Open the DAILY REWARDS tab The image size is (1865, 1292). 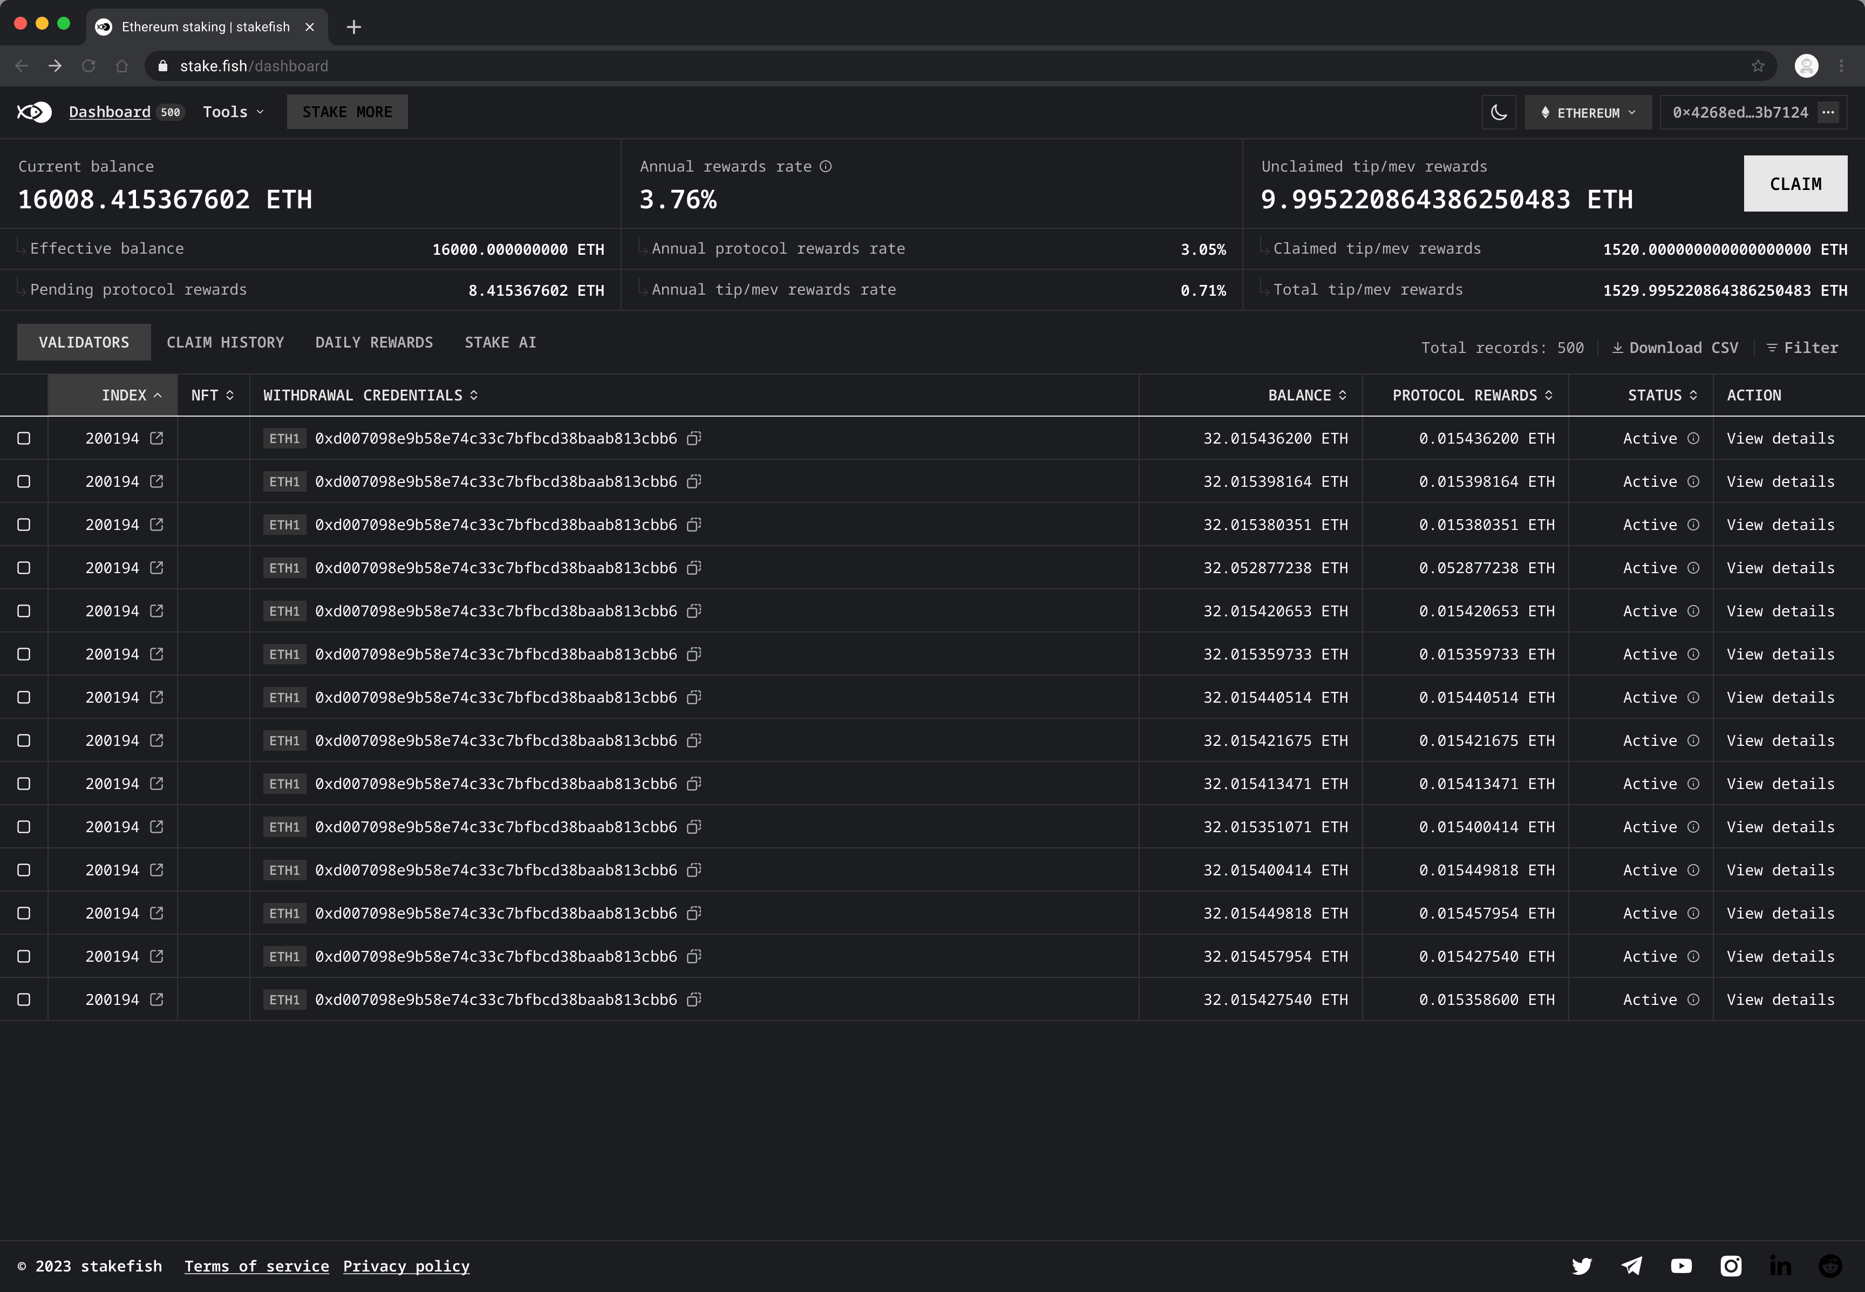pyautogui.click(x=374, y=342)
